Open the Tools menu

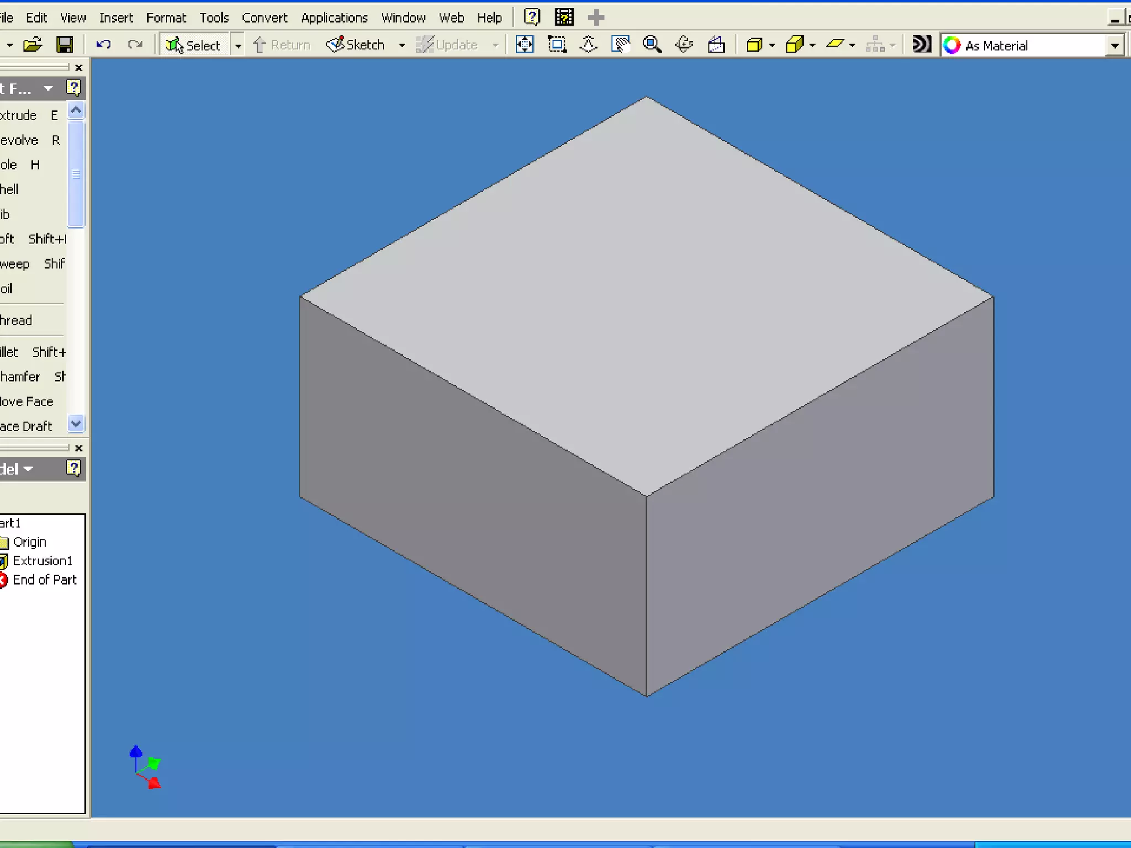point(214,18)
